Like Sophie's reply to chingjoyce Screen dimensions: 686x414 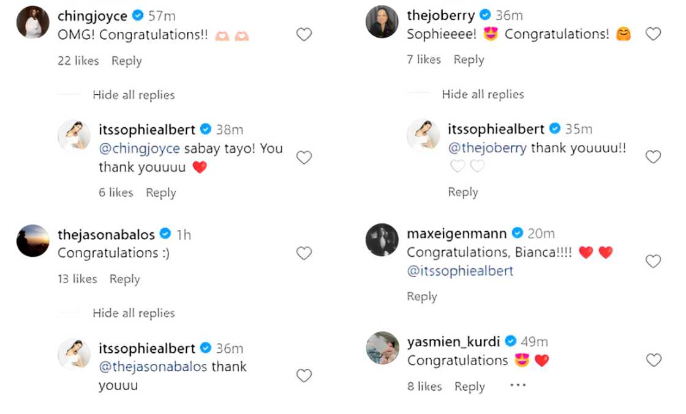coord(304,158)
